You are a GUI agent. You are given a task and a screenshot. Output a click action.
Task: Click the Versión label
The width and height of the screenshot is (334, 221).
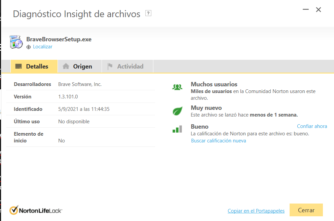[x=23, y=97]
